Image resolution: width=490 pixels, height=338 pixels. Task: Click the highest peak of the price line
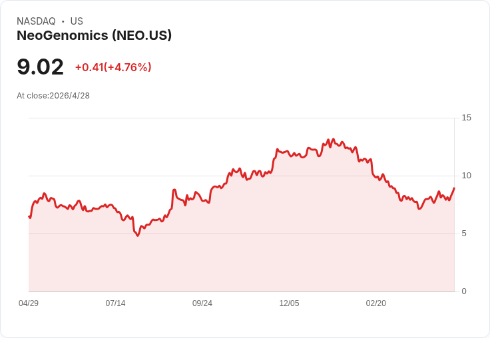point(333,140)
